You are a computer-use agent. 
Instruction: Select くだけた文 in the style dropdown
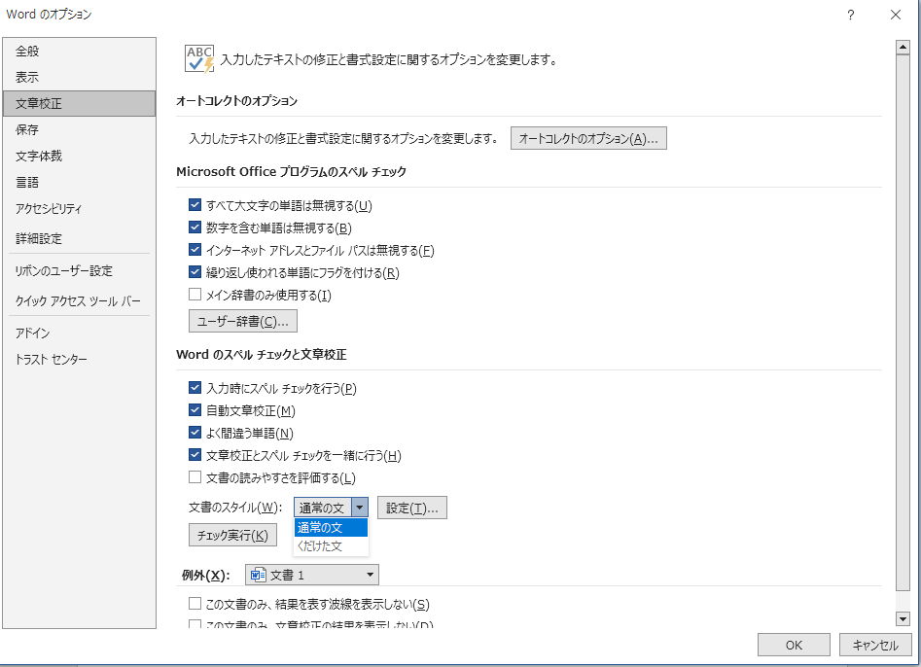click(321, 544)
